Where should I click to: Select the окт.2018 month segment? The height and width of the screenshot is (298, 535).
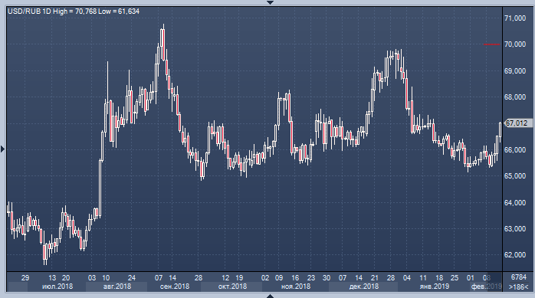click(232, 287)
